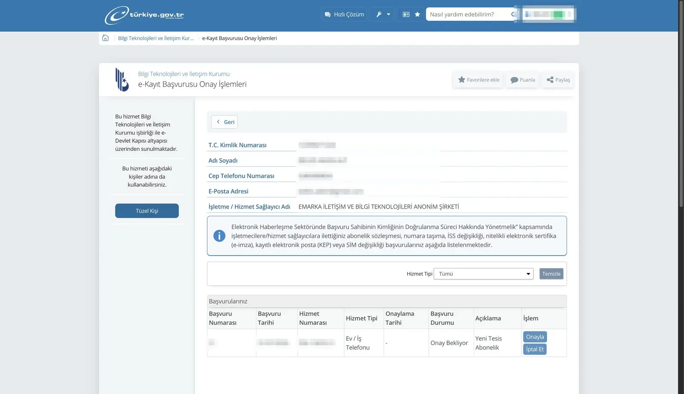Select the e-Kayıt Başvurusu Onay İşlemleri breadcrumb

pos(239,38)
